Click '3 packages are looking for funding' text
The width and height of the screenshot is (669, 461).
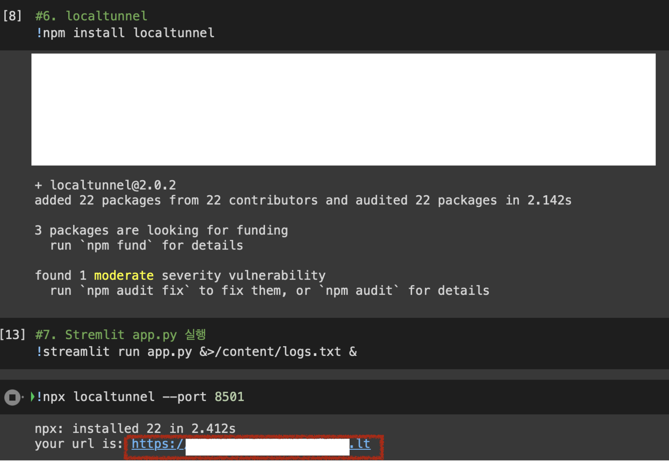[161, 231]
